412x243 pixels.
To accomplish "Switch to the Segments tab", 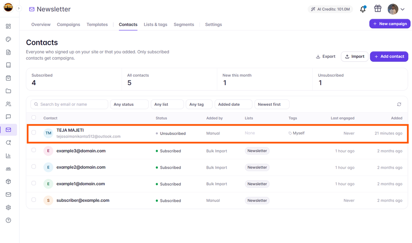I will tap(184, 24).
